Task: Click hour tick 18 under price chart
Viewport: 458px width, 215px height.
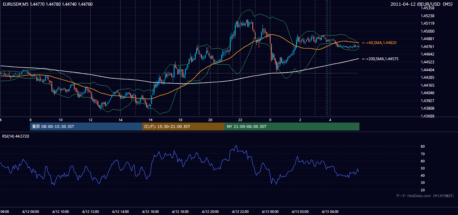Action: click(180, 120)
